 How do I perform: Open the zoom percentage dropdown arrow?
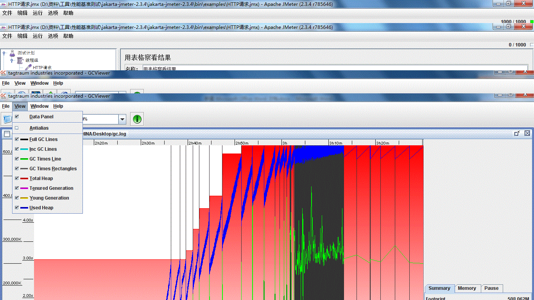pyautogui.click(x=122, y=120)
